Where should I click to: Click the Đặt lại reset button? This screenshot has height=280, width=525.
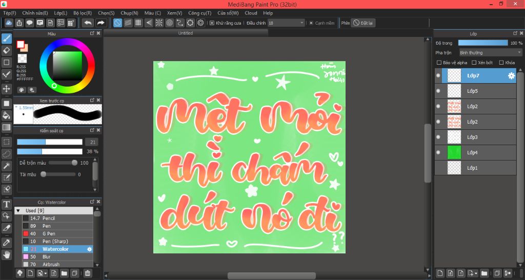click(x=364, y=23)
